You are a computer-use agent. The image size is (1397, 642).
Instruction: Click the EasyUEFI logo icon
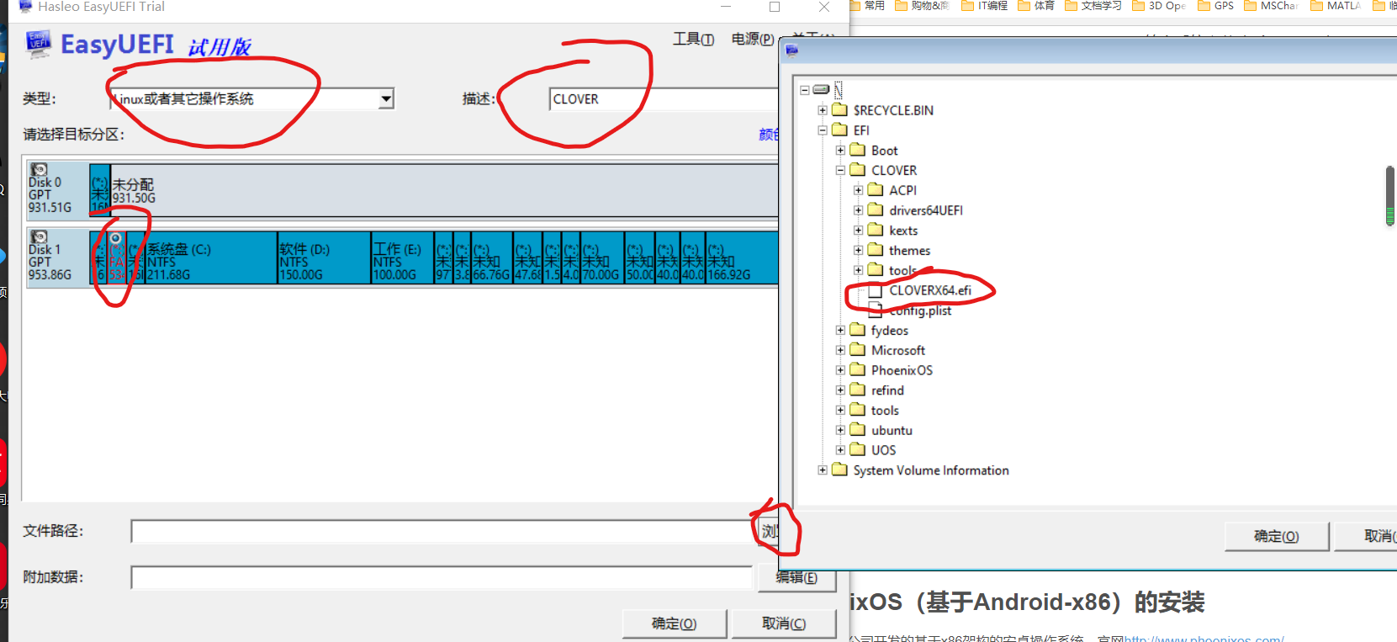pos(39,44)
